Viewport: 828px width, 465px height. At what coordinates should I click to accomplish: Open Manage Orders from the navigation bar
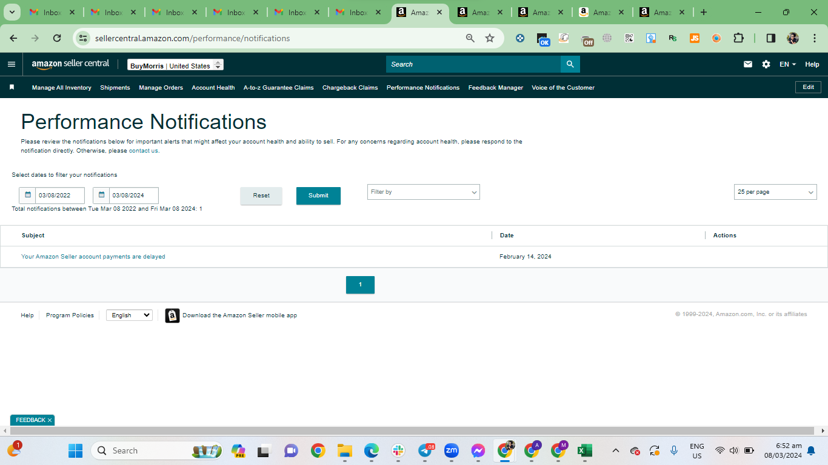pyautogui.click(x=161, y=88)
